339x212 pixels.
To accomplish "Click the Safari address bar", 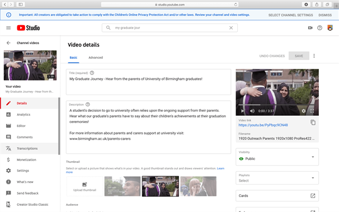I will click(170, 4).
